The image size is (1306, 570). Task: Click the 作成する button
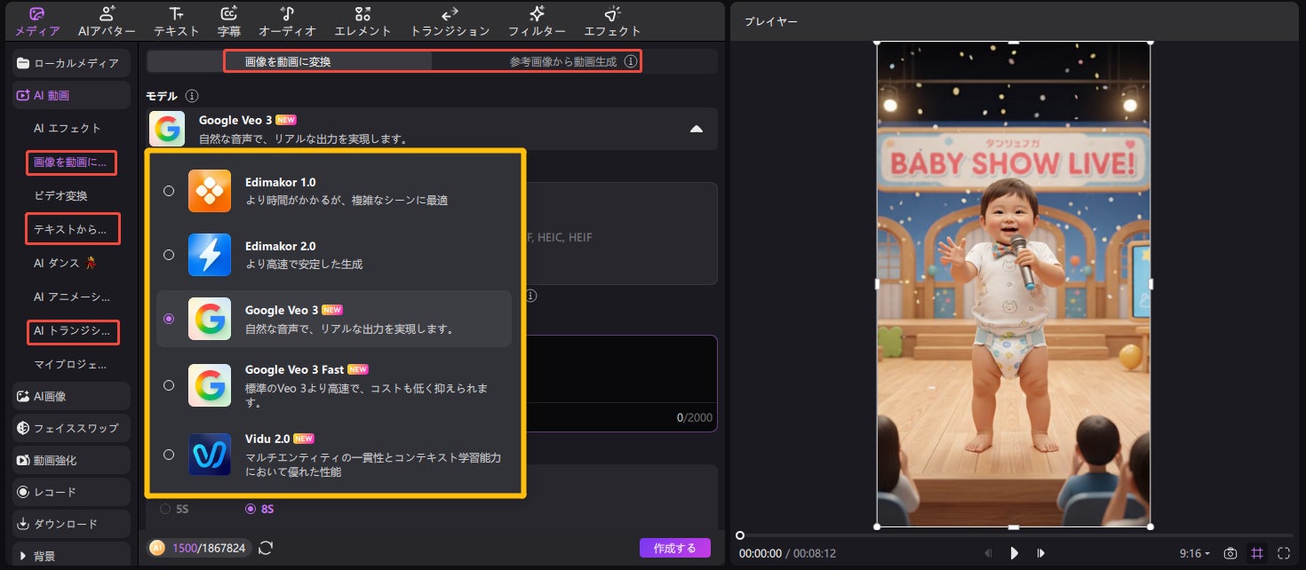tap(675, 548)
